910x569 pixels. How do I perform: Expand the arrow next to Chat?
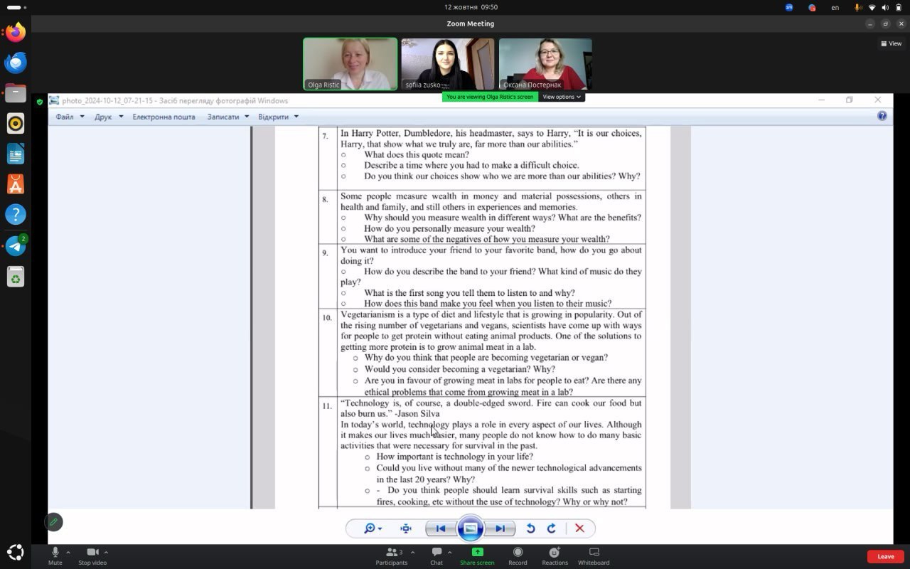(x=449, y=552)
